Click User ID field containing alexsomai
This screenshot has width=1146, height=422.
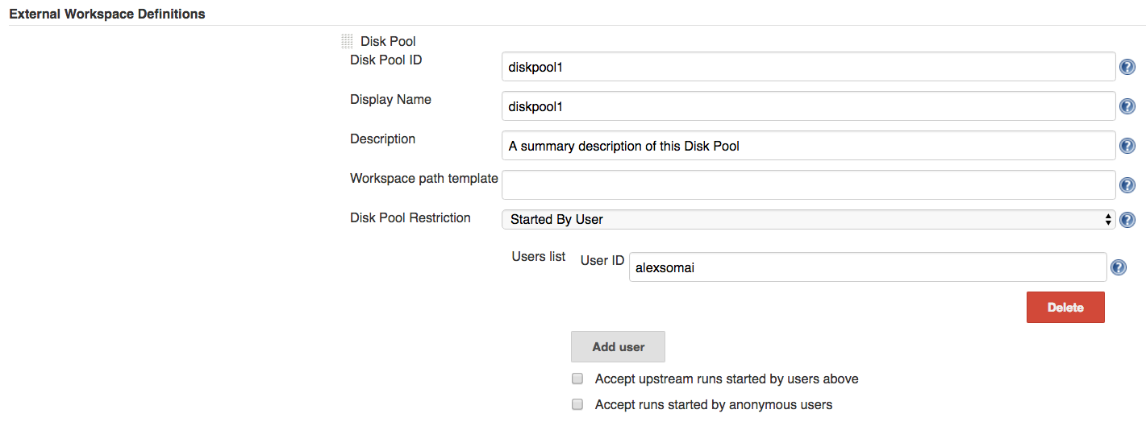[x=867, y=268]
